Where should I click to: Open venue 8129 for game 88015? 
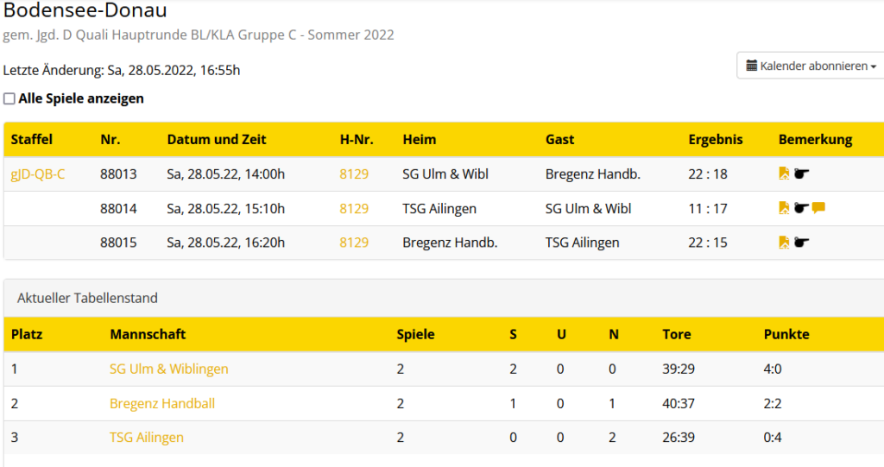click(354, 243)
